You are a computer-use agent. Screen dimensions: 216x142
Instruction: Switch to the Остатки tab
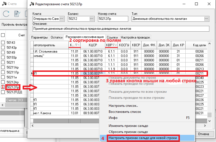point(57,37)
